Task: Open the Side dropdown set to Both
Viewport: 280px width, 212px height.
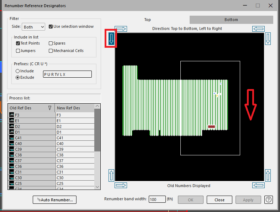Action: (x=33, y=27)
